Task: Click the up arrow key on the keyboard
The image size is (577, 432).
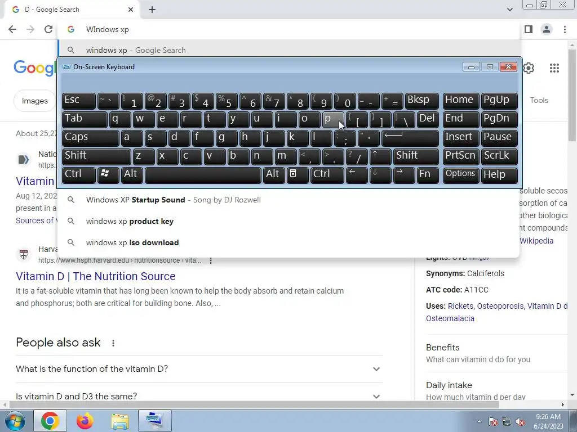Action: point(380,156)
